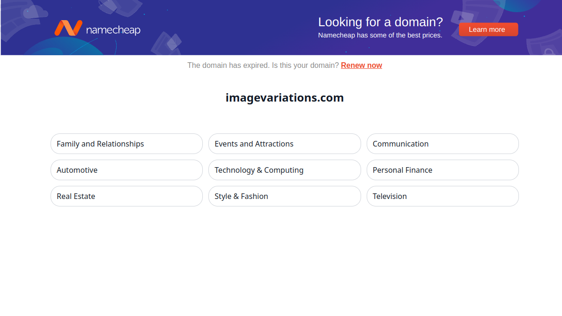Open the Family and Relationships category
562x316 pixels.
click(126, 144)
